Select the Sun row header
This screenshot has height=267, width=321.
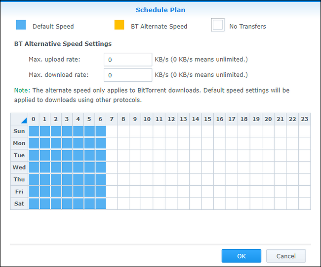19,131
